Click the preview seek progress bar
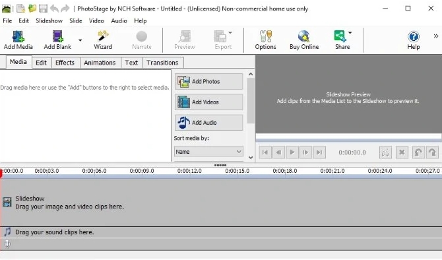This screenshot has height=260, width=442. tap(349, 137)
